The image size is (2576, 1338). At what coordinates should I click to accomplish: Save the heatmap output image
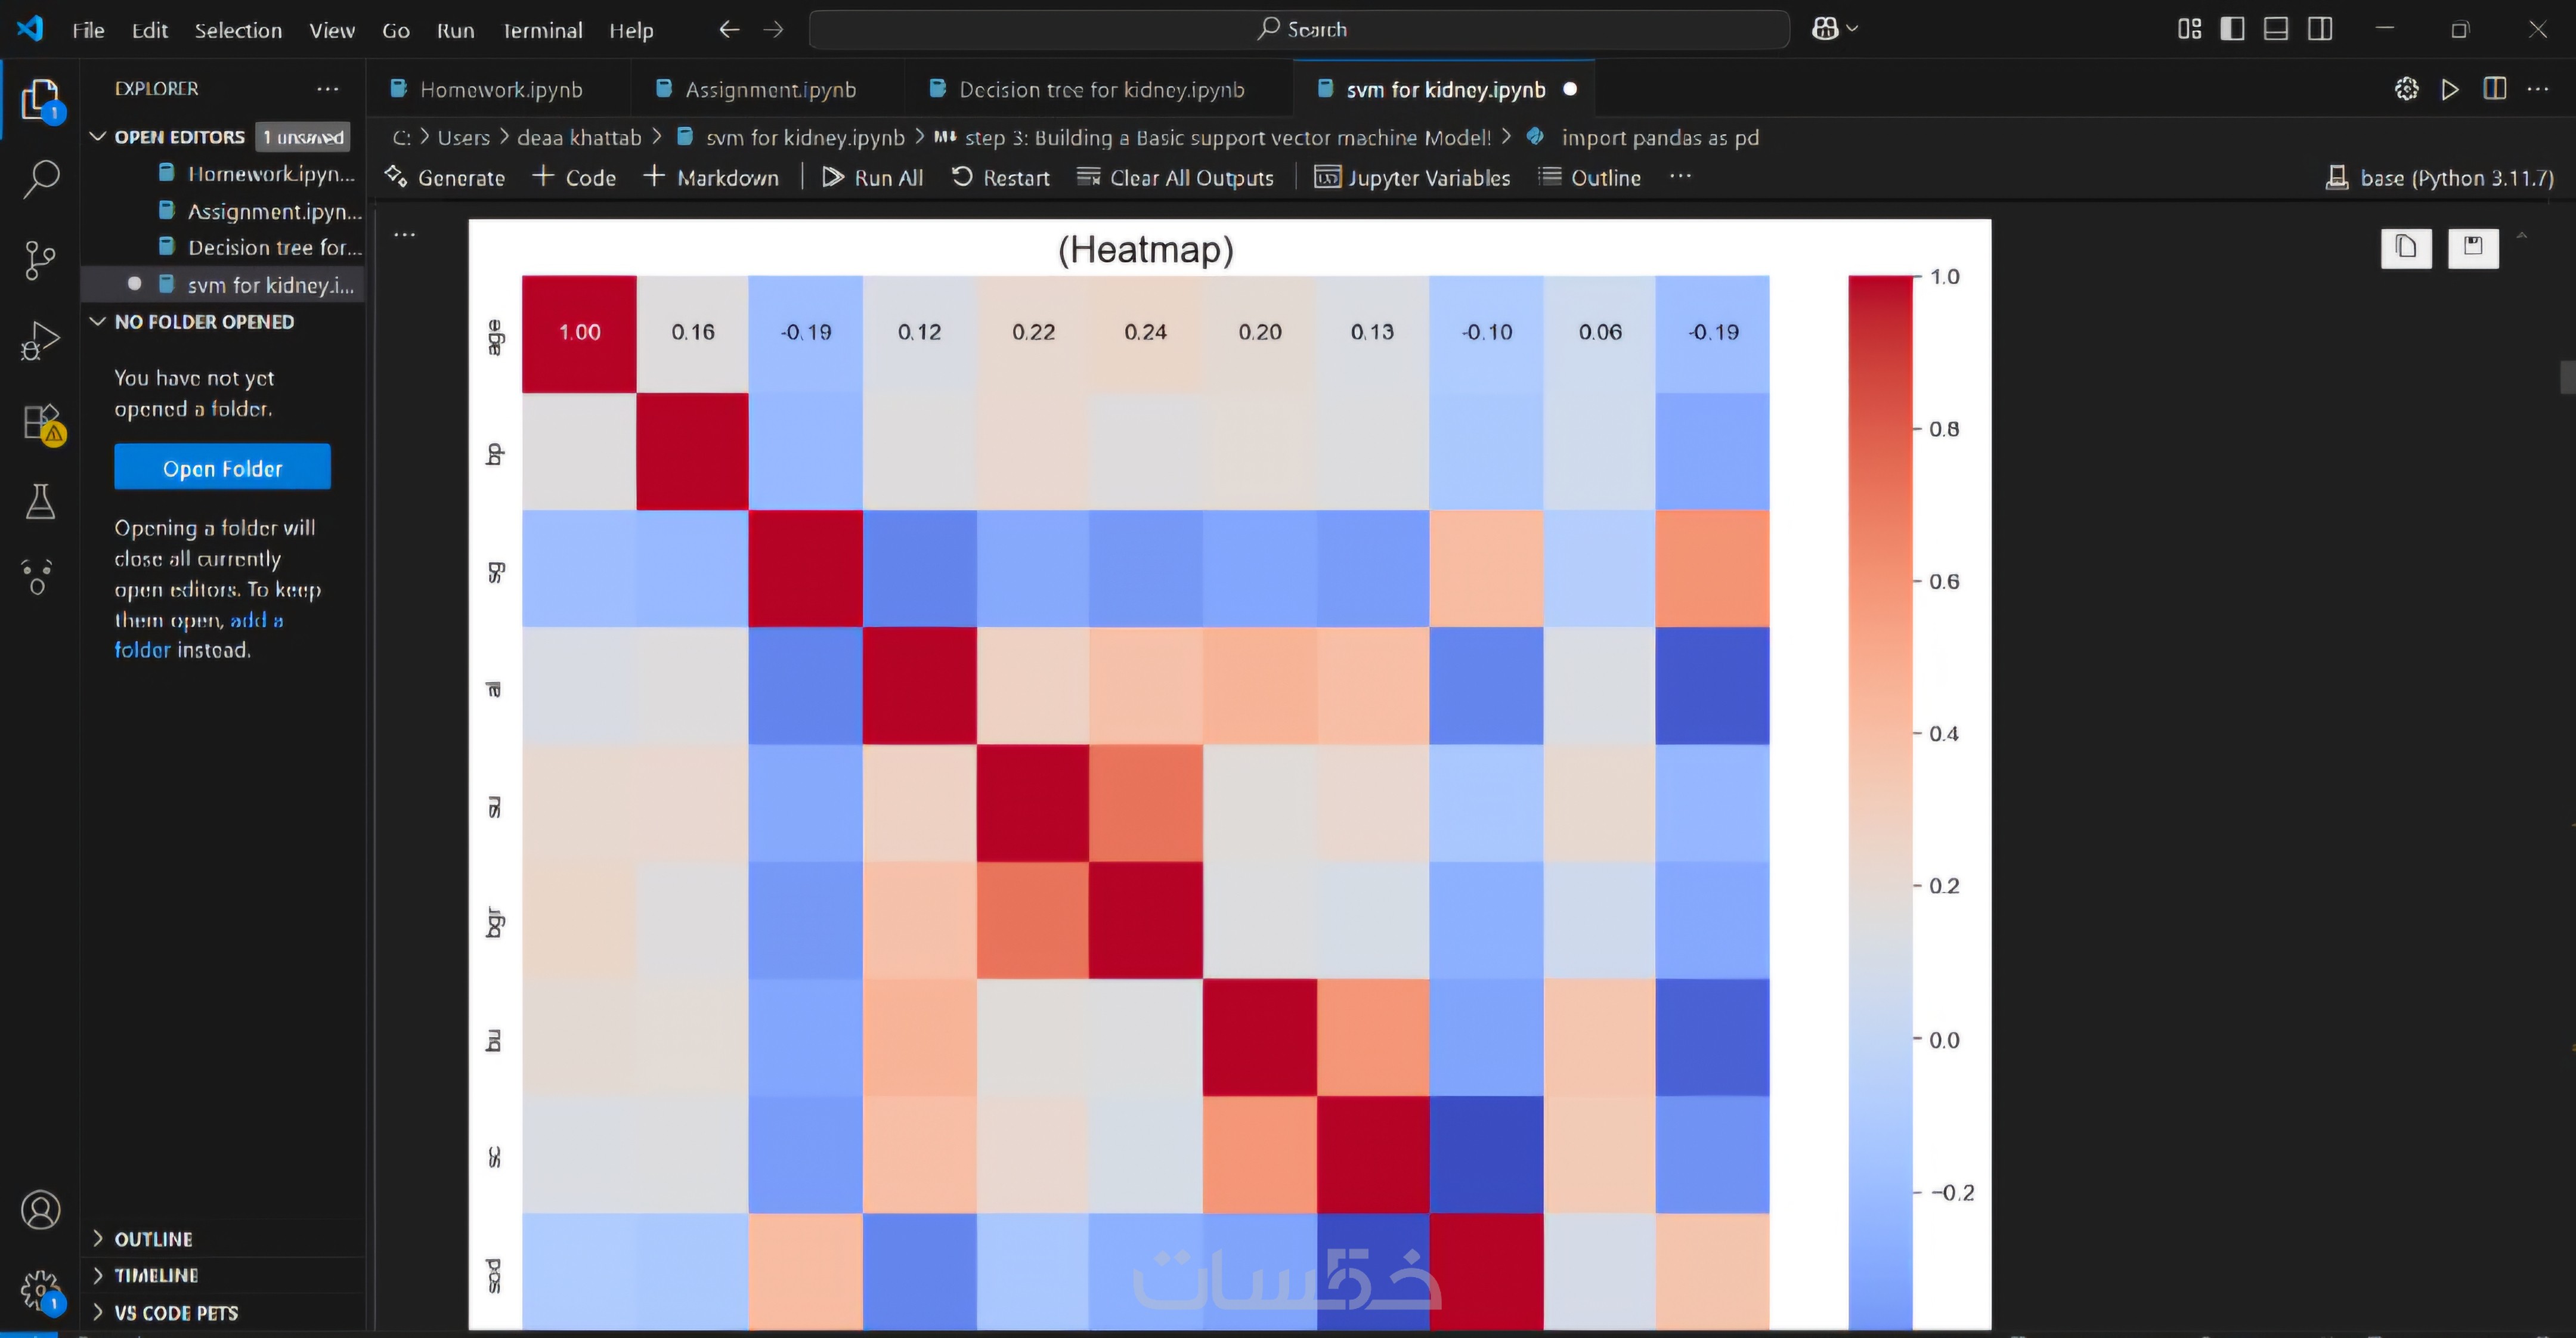(2473, 247)
